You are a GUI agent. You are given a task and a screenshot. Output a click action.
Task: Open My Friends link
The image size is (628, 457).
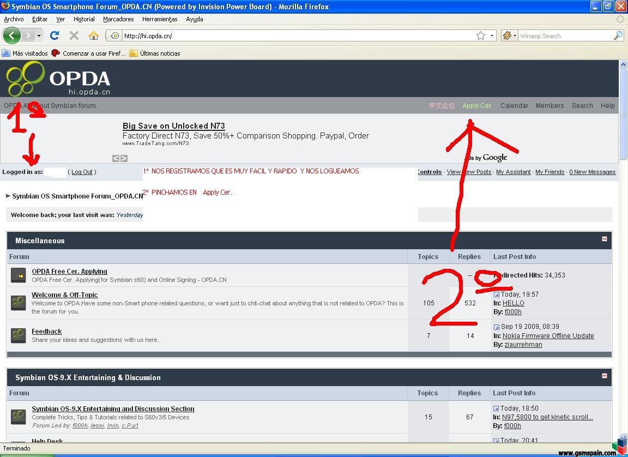tap(550, 172)
